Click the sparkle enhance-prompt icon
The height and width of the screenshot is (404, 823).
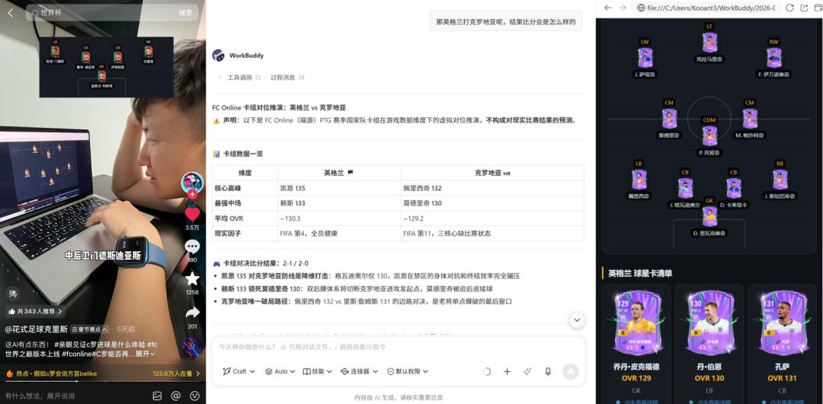pyautogui.click(x=527, y=371)
